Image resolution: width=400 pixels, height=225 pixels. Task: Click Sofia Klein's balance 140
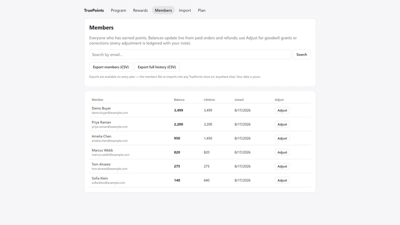[x=177, y=180]
